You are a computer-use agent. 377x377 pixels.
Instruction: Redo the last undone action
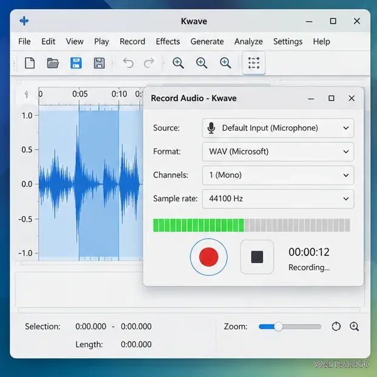(149, 63)
